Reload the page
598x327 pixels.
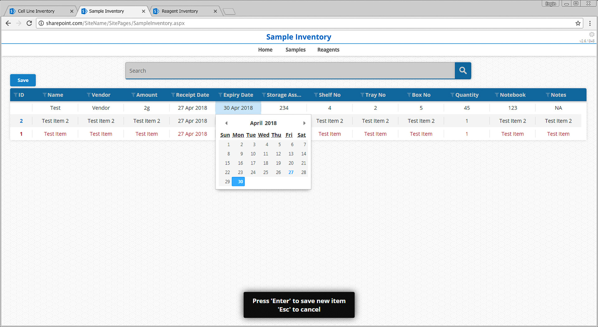(x=29, y=23)
